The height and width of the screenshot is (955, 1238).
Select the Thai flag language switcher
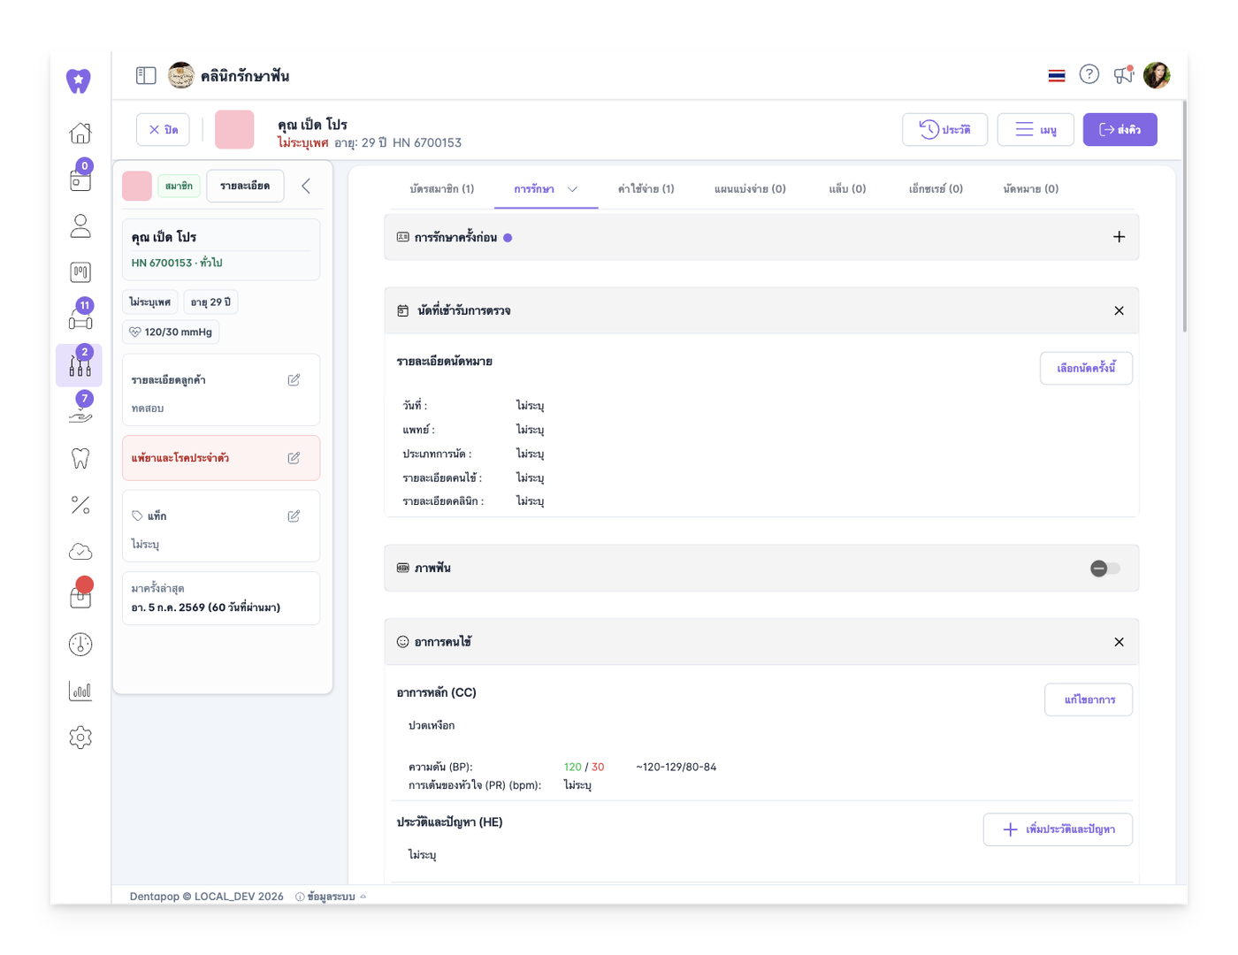click(x=1057, y=76)
